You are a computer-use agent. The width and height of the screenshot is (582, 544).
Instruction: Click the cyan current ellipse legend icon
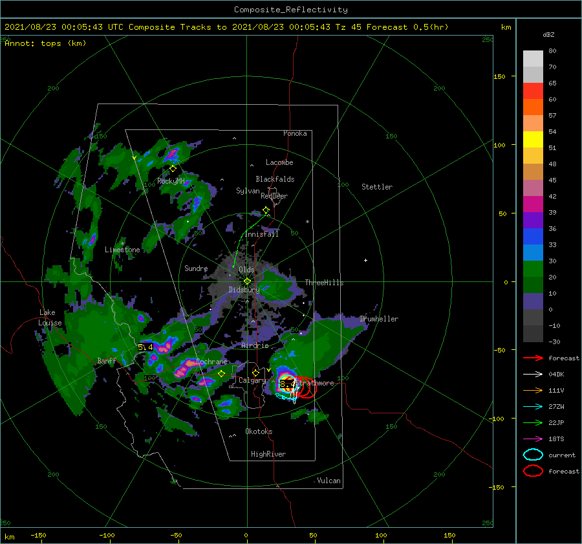[533, 455]
